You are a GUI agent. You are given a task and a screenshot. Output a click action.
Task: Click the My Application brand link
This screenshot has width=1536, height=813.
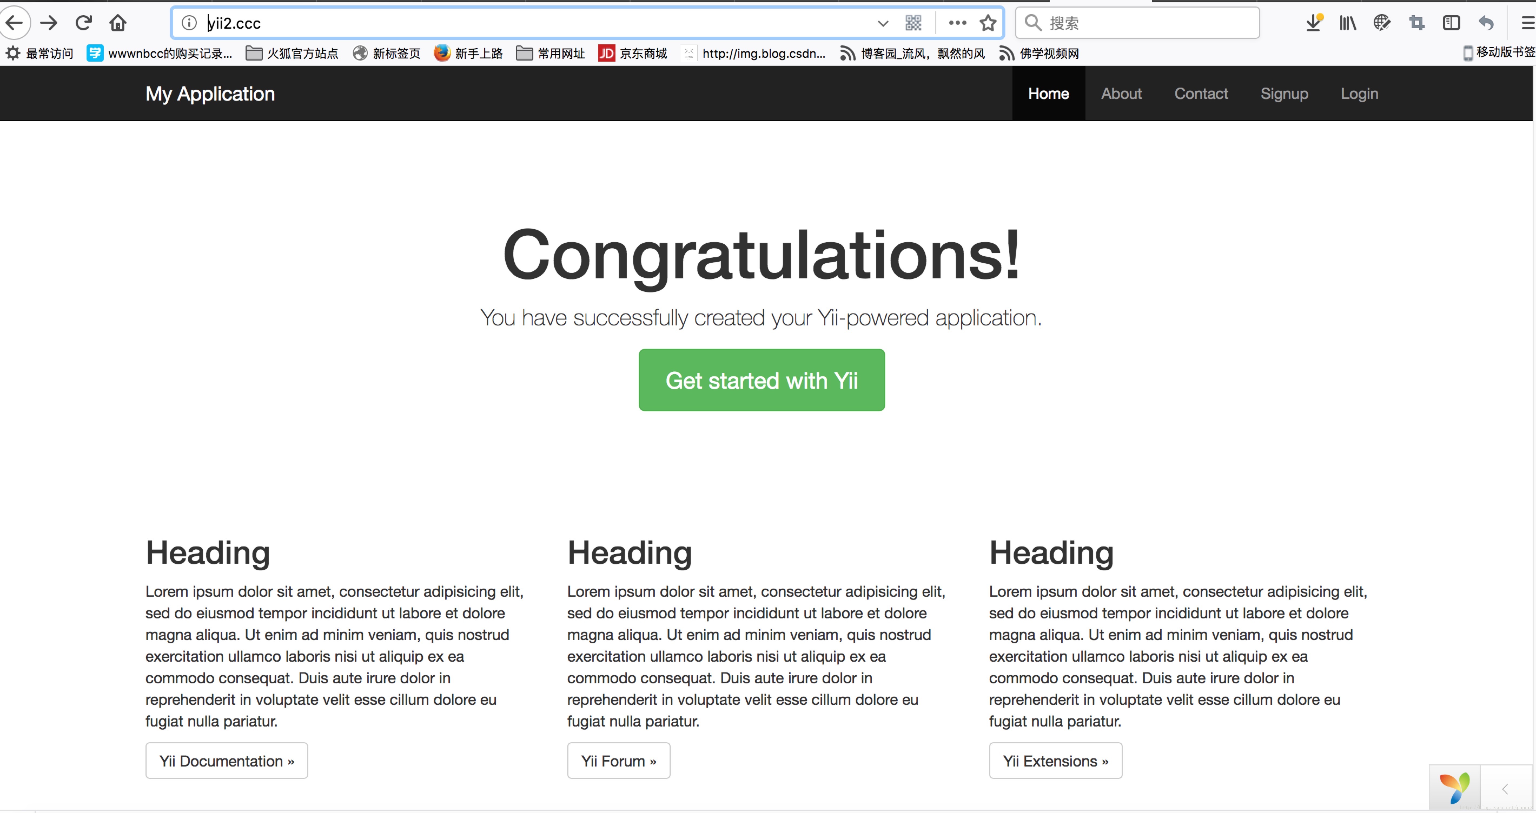coord(210,94)
